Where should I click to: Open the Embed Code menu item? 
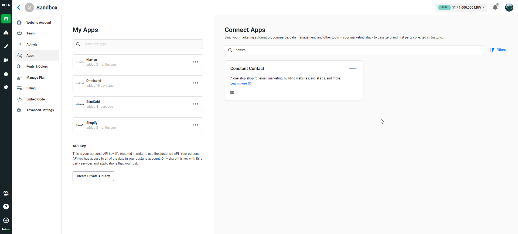point(35,99)
